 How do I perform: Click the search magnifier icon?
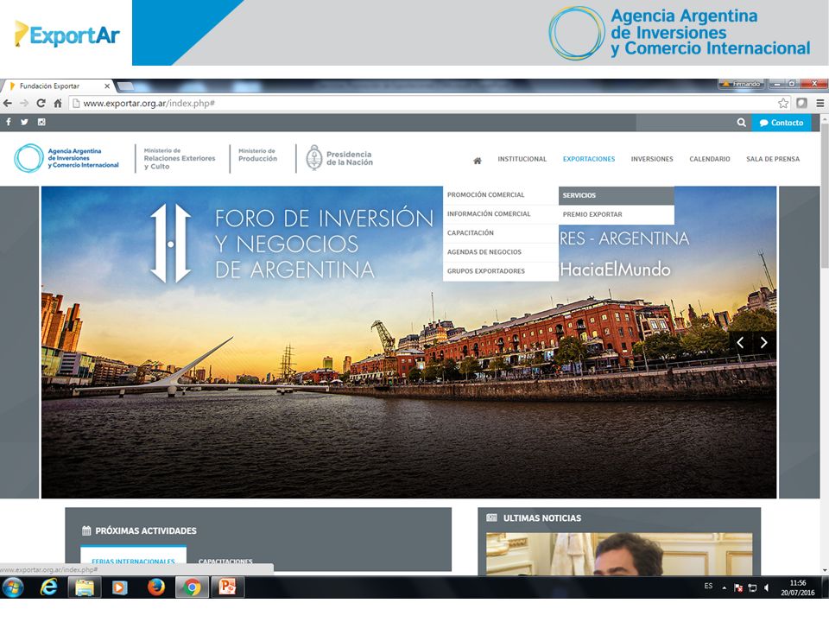click(x=741, y=123)
